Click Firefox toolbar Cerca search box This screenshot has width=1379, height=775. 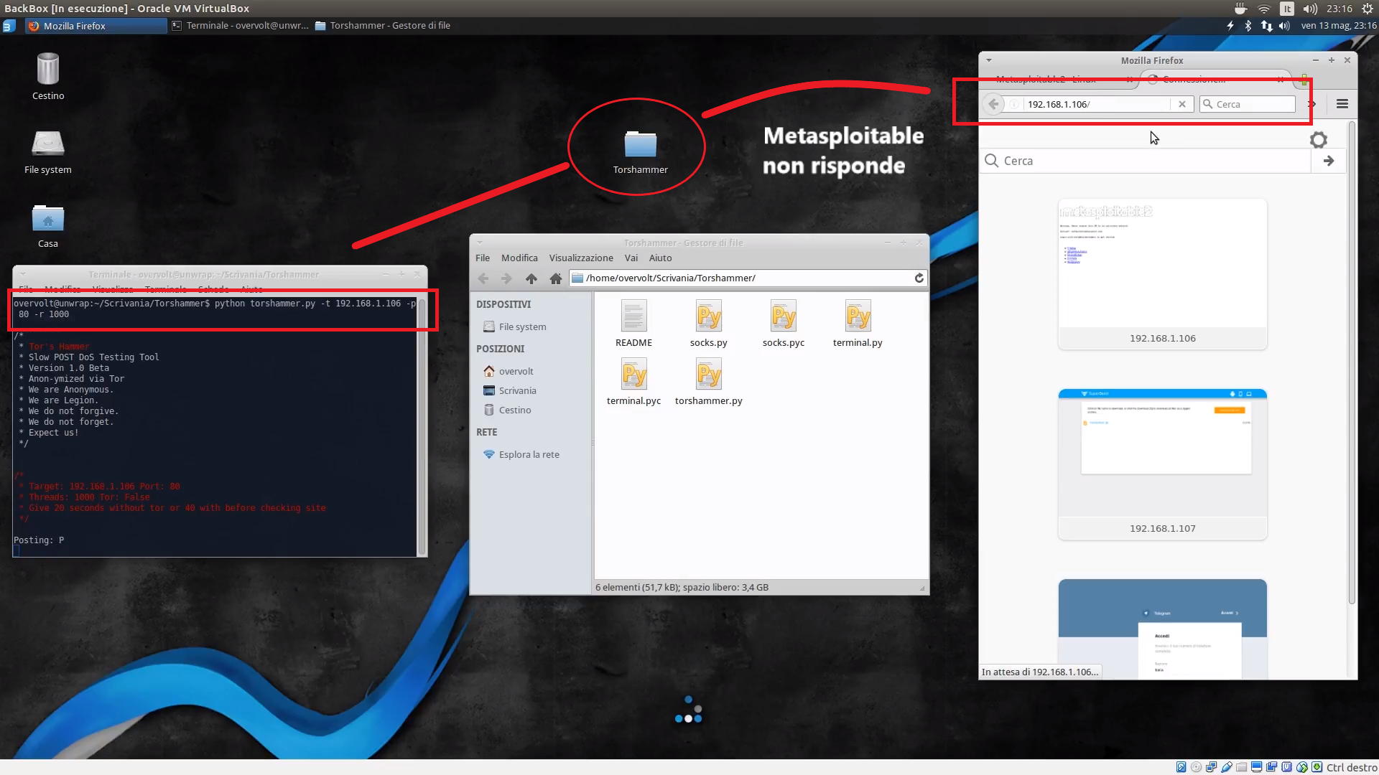(x=1248, y=104)
